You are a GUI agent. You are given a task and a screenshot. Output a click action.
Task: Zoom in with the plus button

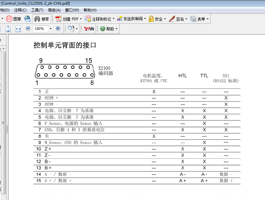pos(58,29)
